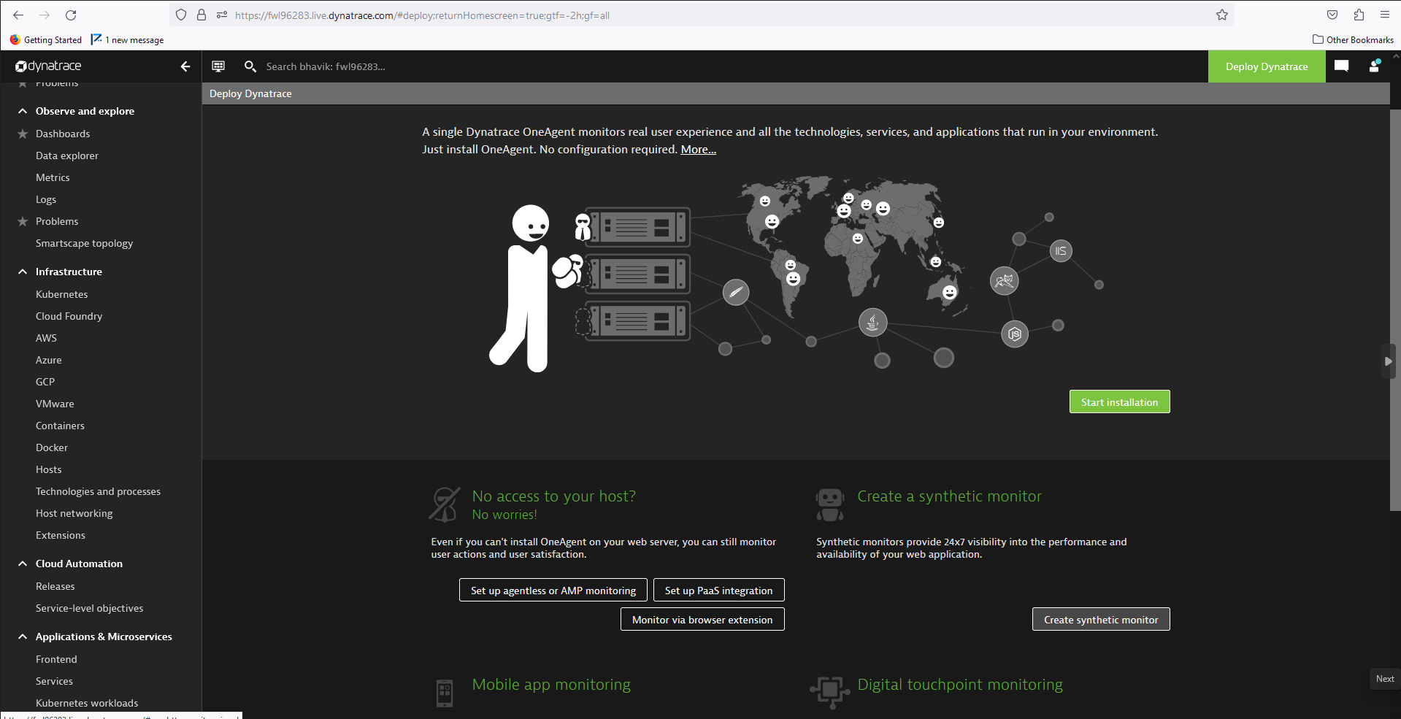This screenshot has height=719, width=1401.
Task: Click the Deploy Dynatrace green button
Action: pyautogui.click(x=1267, y=66)
